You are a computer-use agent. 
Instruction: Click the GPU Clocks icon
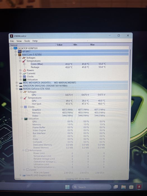pos(25,107)
